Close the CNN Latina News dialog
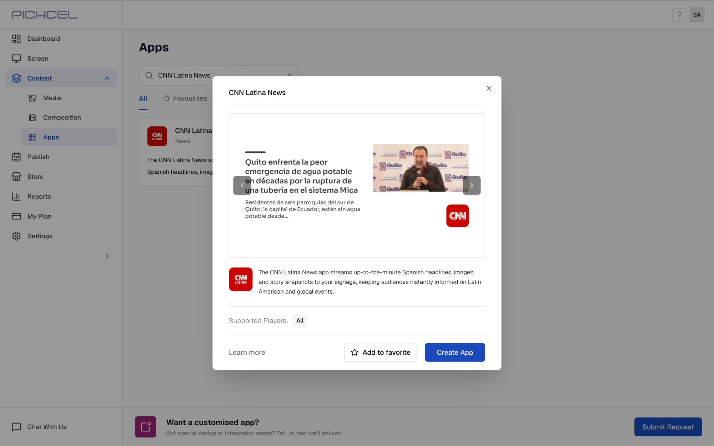The image size is (714, 446). [x=489, y=88]
